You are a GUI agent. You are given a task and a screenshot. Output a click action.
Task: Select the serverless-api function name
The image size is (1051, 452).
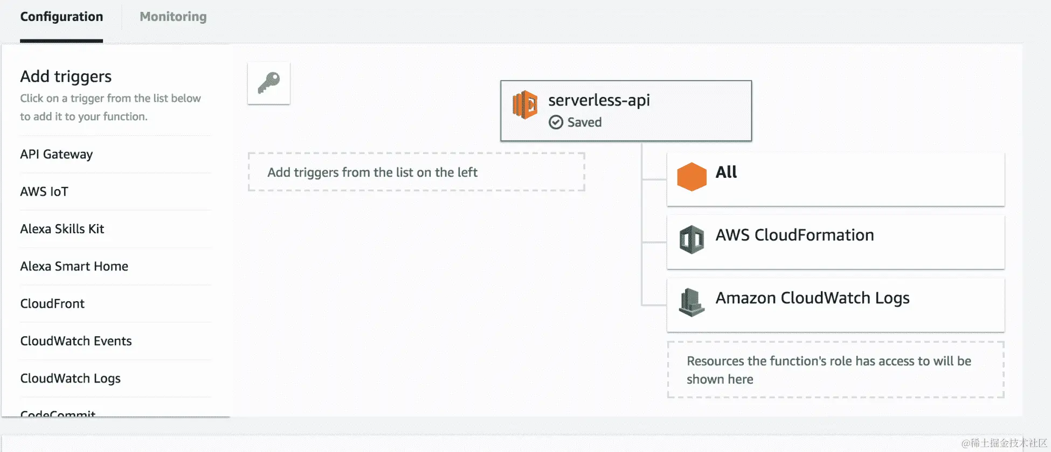pyautogui.click(x=599, y=100)
